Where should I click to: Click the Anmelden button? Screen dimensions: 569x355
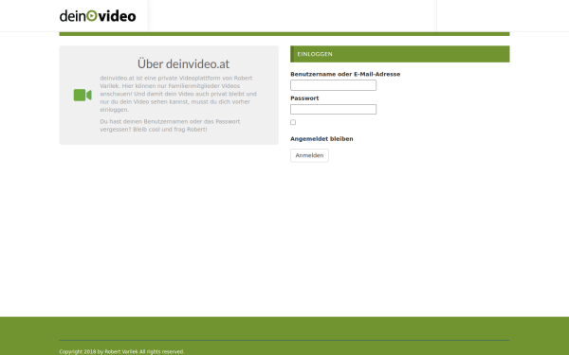(309, 155)
